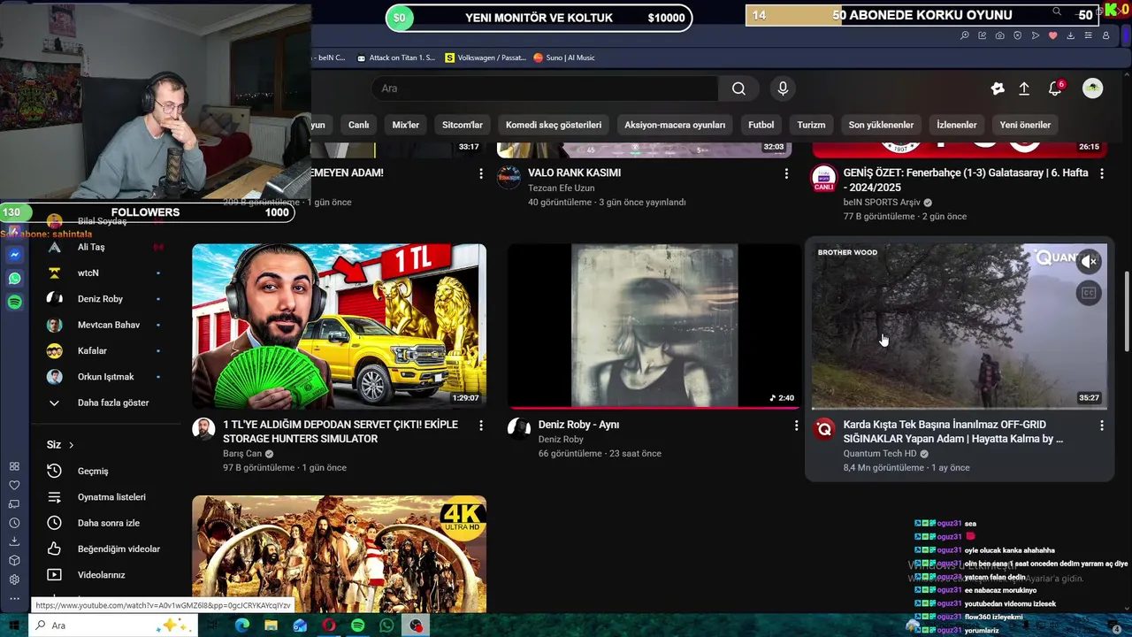1132x637 pixels.
Task: Click the YouTube search magnifier button
Action: pos(738,88)
